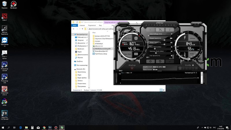The image size is (231, 130).
Task: Click the Explorer address bar path
Action: pos(101,29)
